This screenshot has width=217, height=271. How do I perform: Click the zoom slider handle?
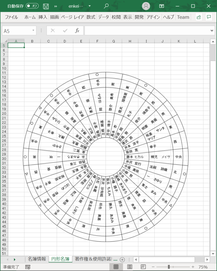click(x=169, y=267)
